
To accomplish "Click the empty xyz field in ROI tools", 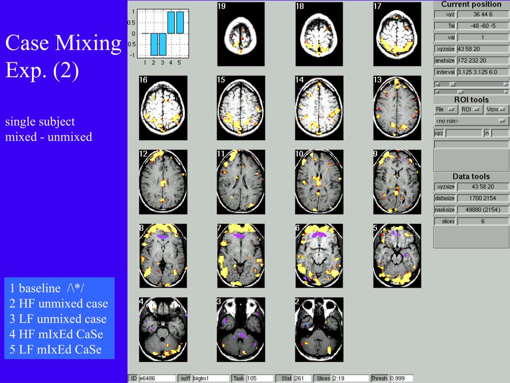I will (x=464, y=133).
